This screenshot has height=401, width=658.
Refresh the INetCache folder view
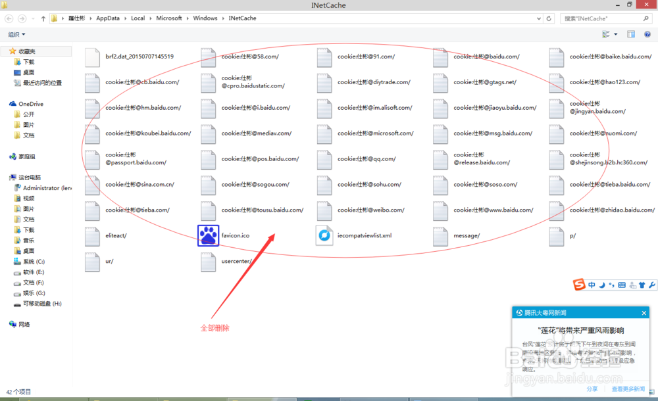[x=549, y=18]
